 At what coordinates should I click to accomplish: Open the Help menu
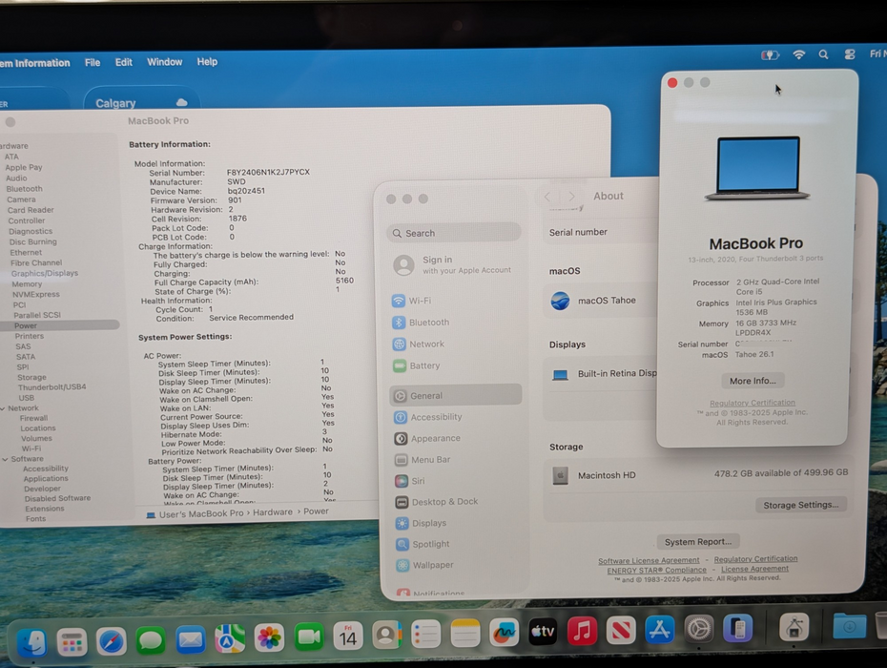[207, 61]
